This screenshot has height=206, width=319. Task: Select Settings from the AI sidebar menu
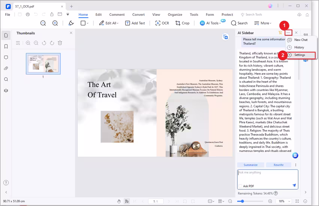pyautogui.click(x=299, y=55)
